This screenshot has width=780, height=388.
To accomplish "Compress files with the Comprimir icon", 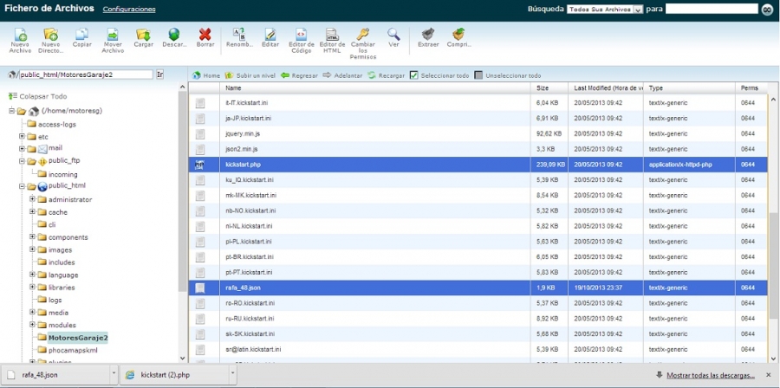I will (458, 38).
